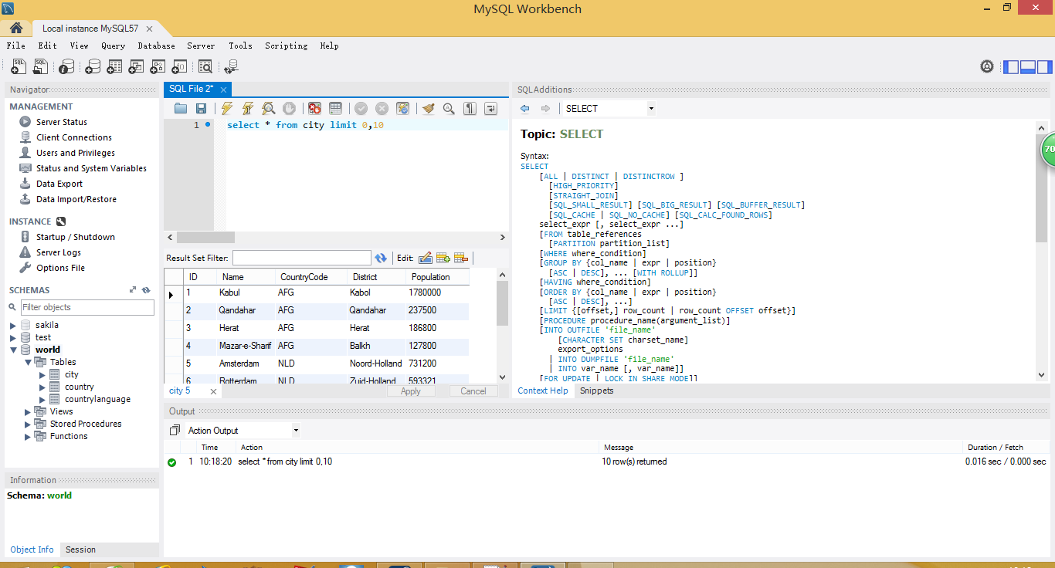Viewport: 1055px width, 568px height.
Task: Toggle left sidebar panel visibility
Action: pos(1010,67)
